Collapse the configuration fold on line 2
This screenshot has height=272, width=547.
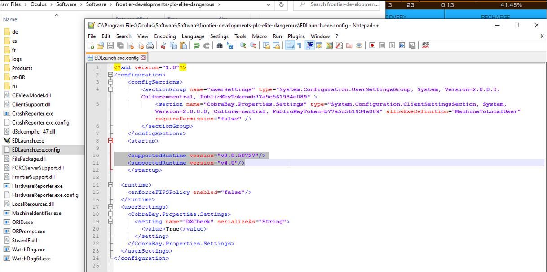pos(110,75)
